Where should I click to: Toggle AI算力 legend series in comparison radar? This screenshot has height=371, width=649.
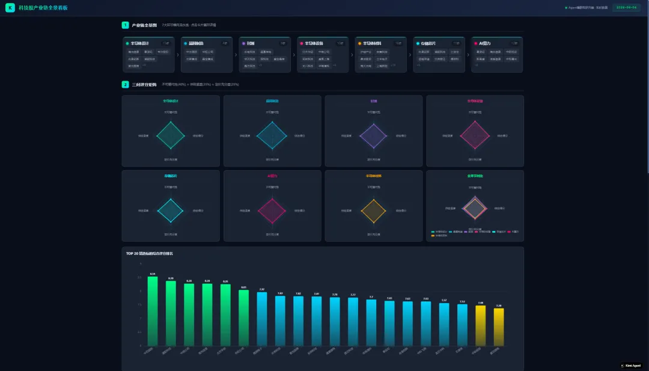click(x=513, y=232)
